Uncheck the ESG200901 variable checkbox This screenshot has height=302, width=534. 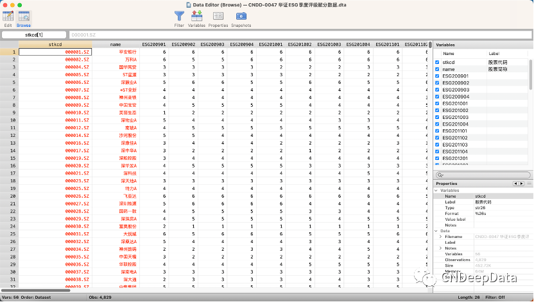coord(437,76)
